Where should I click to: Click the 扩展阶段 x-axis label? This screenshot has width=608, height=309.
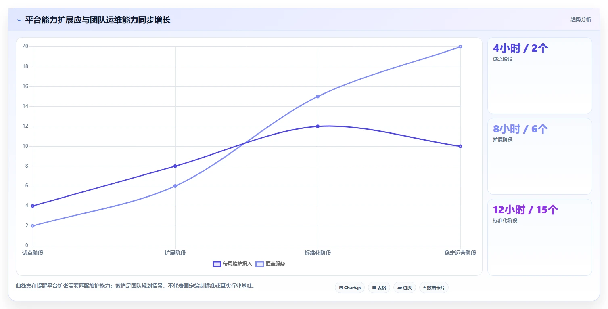pos(175,253)
